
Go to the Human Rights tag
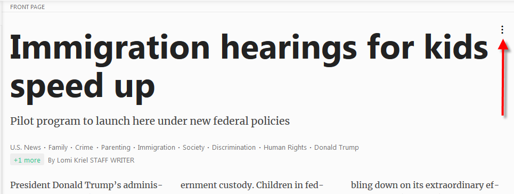tap(285, 148)
